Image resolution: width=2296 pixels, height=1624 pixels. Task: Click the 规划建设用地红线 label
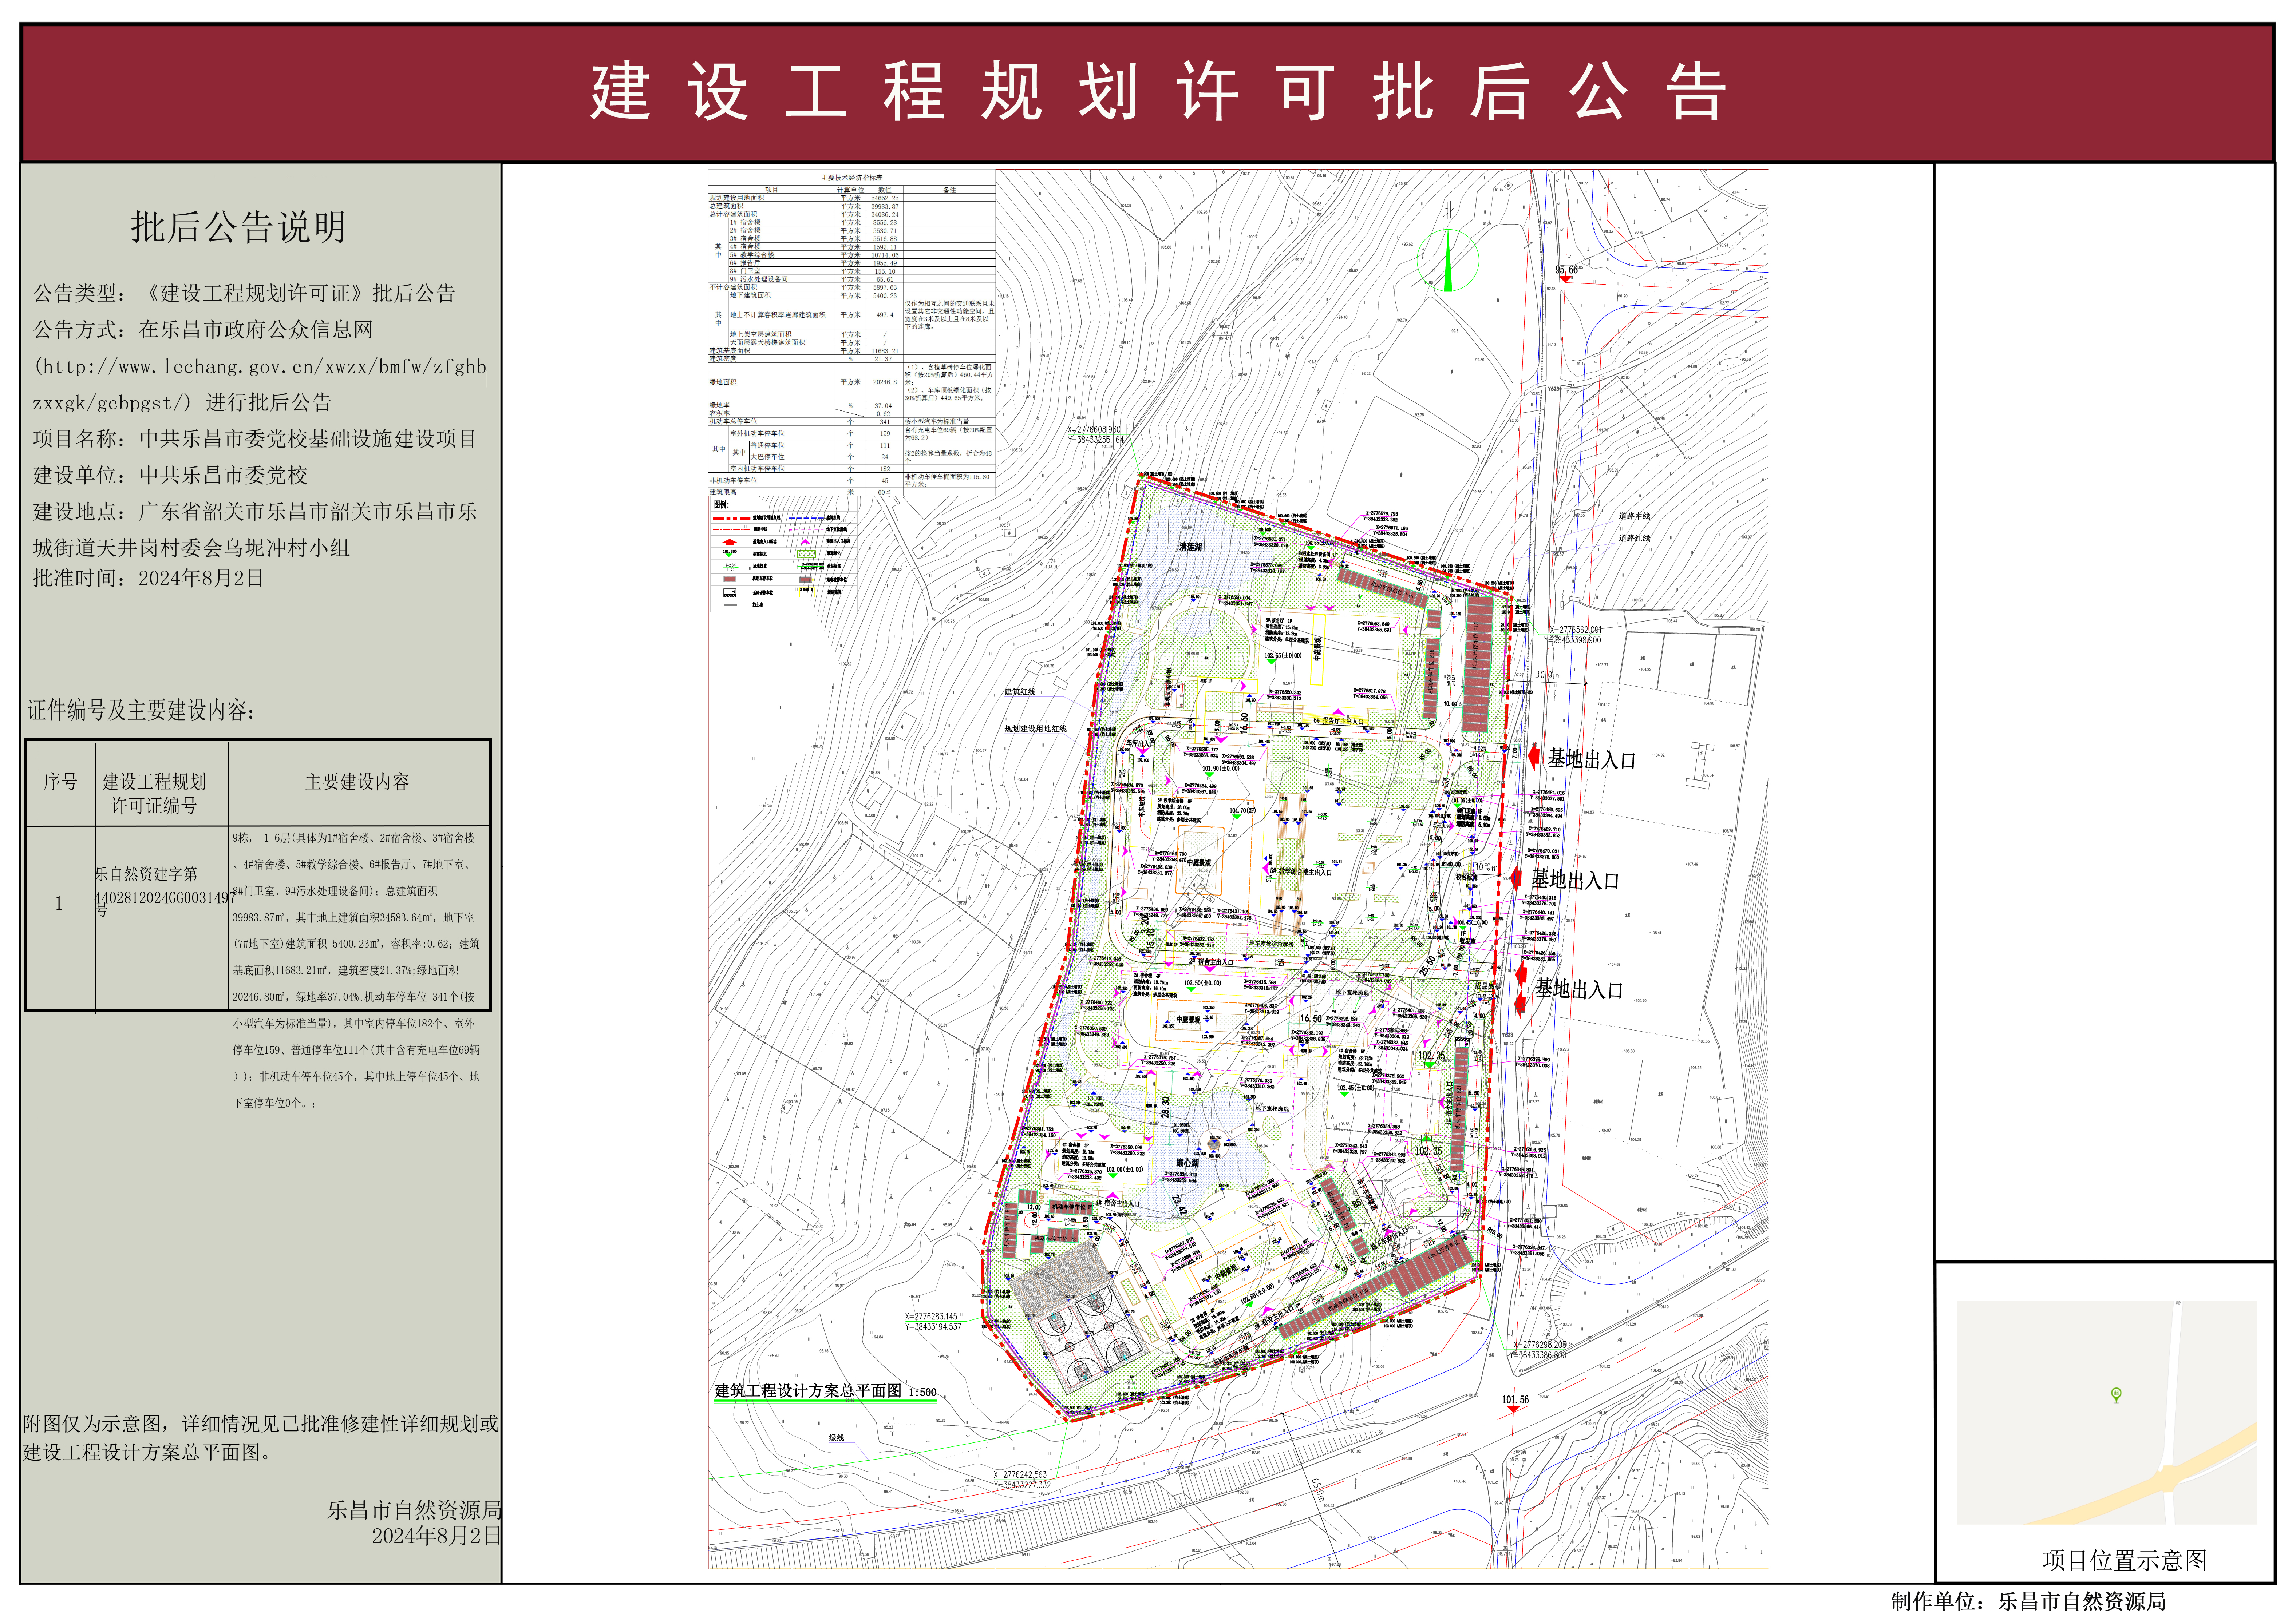(1035, 729)
